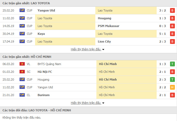
Task: Click green T badge for Hougang 2:3 match
Action: coord(172,80)
